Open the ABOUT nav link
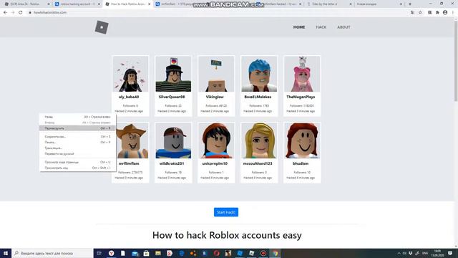 (x=343, y=27)
